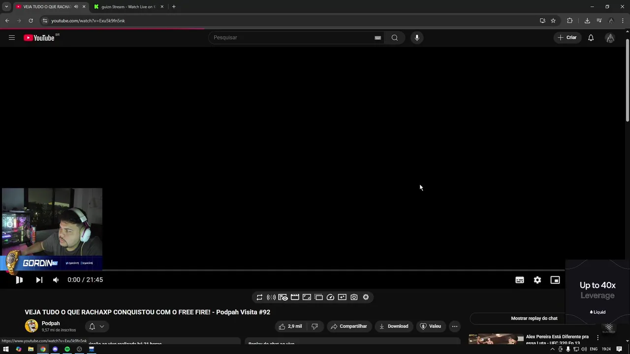Viewport: 630px width, 354px height.
Task: Go back in browser history
Action: (x=7, y=21)
